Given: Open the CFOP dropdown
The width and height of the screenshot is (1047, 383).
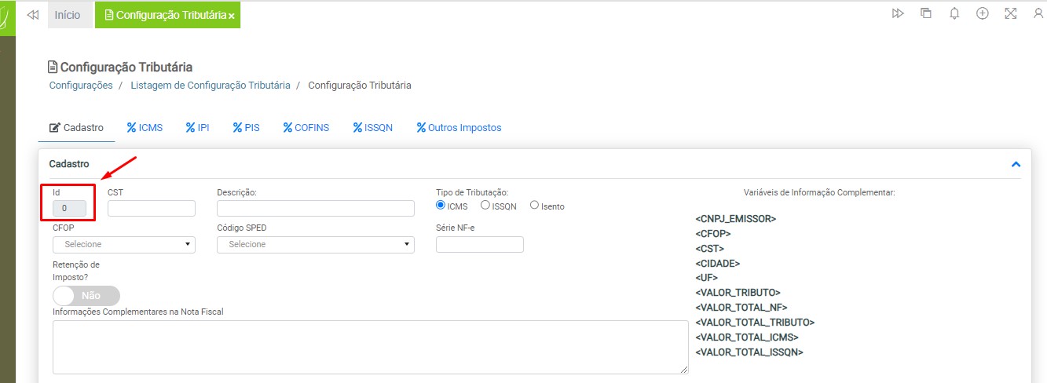Looking at the screenshot, I should click(123, 244).
